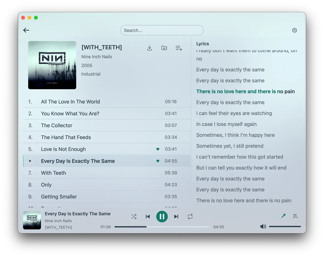This screenshot has height=257, width=324.
Task: Click the Industrial genre label
Action: [91, 74]
